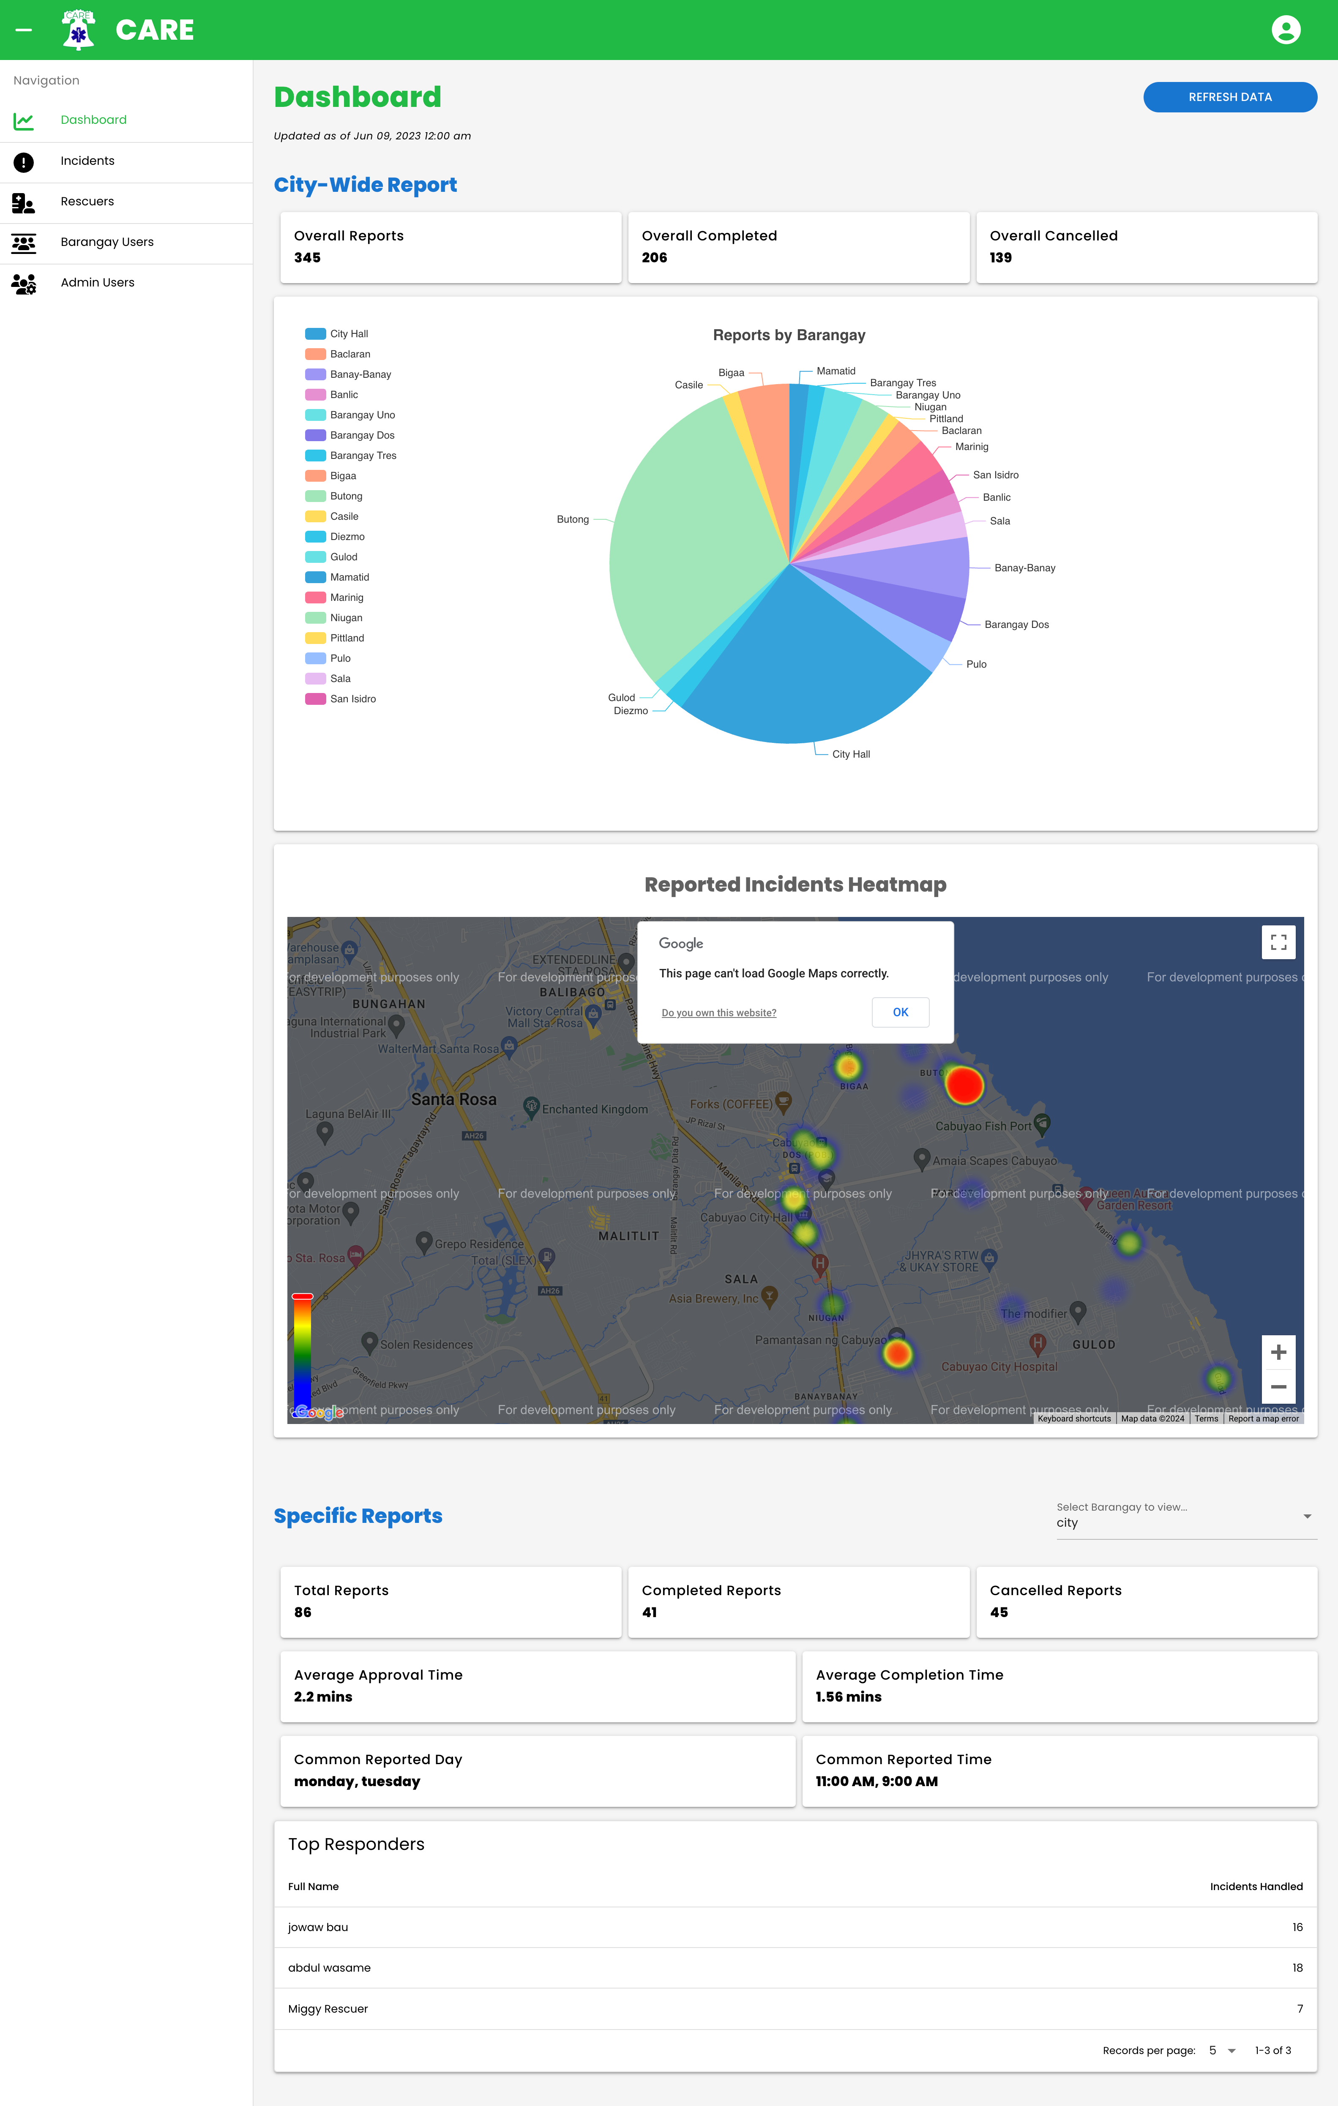Dismiss the Google Maps warning with OK

900,1012
